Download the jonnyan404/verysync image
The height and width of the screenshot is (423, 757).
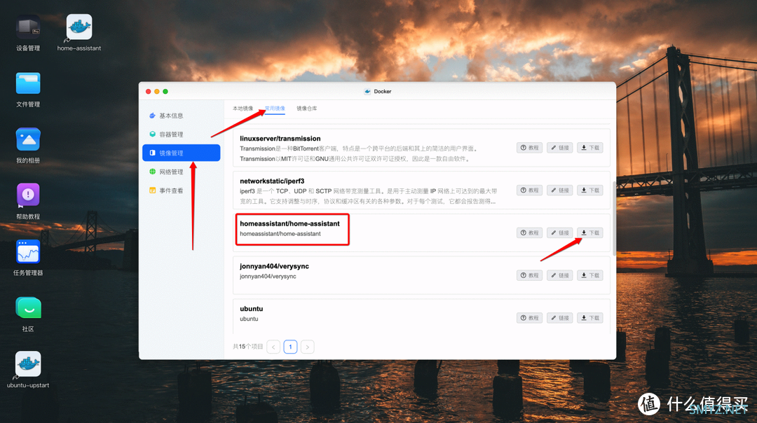click(590, 275)
